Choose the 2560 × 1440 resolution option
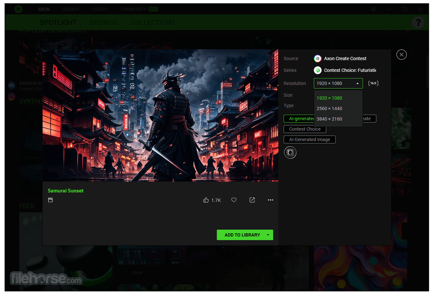 338,108
